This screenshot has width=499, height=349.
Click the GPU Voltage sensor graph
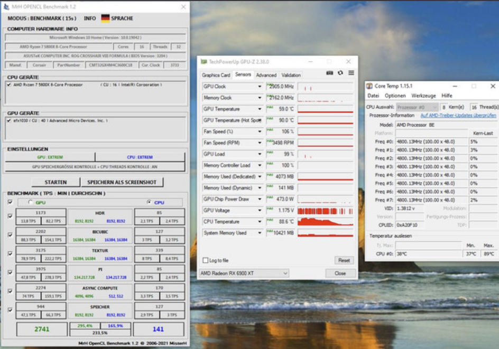point(325,211)
